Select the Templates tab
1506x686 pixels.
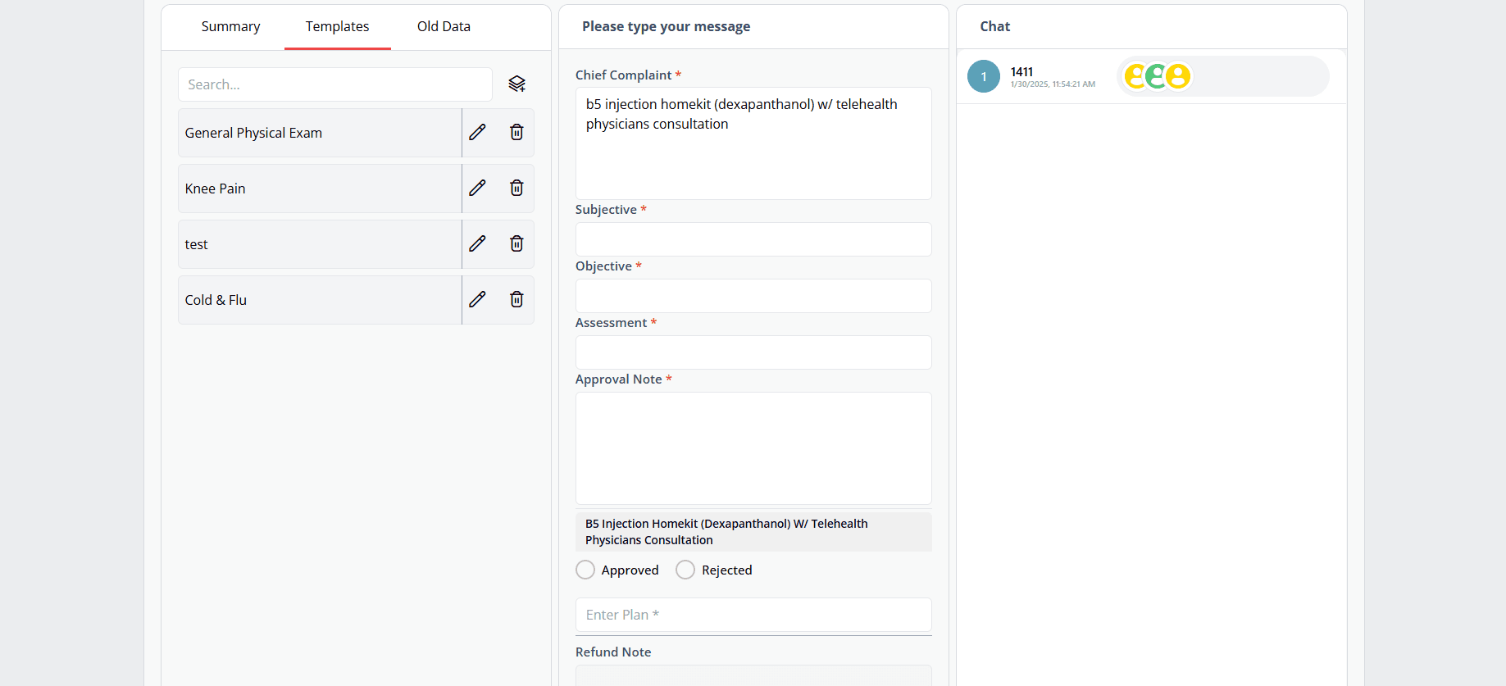point(337,26)
